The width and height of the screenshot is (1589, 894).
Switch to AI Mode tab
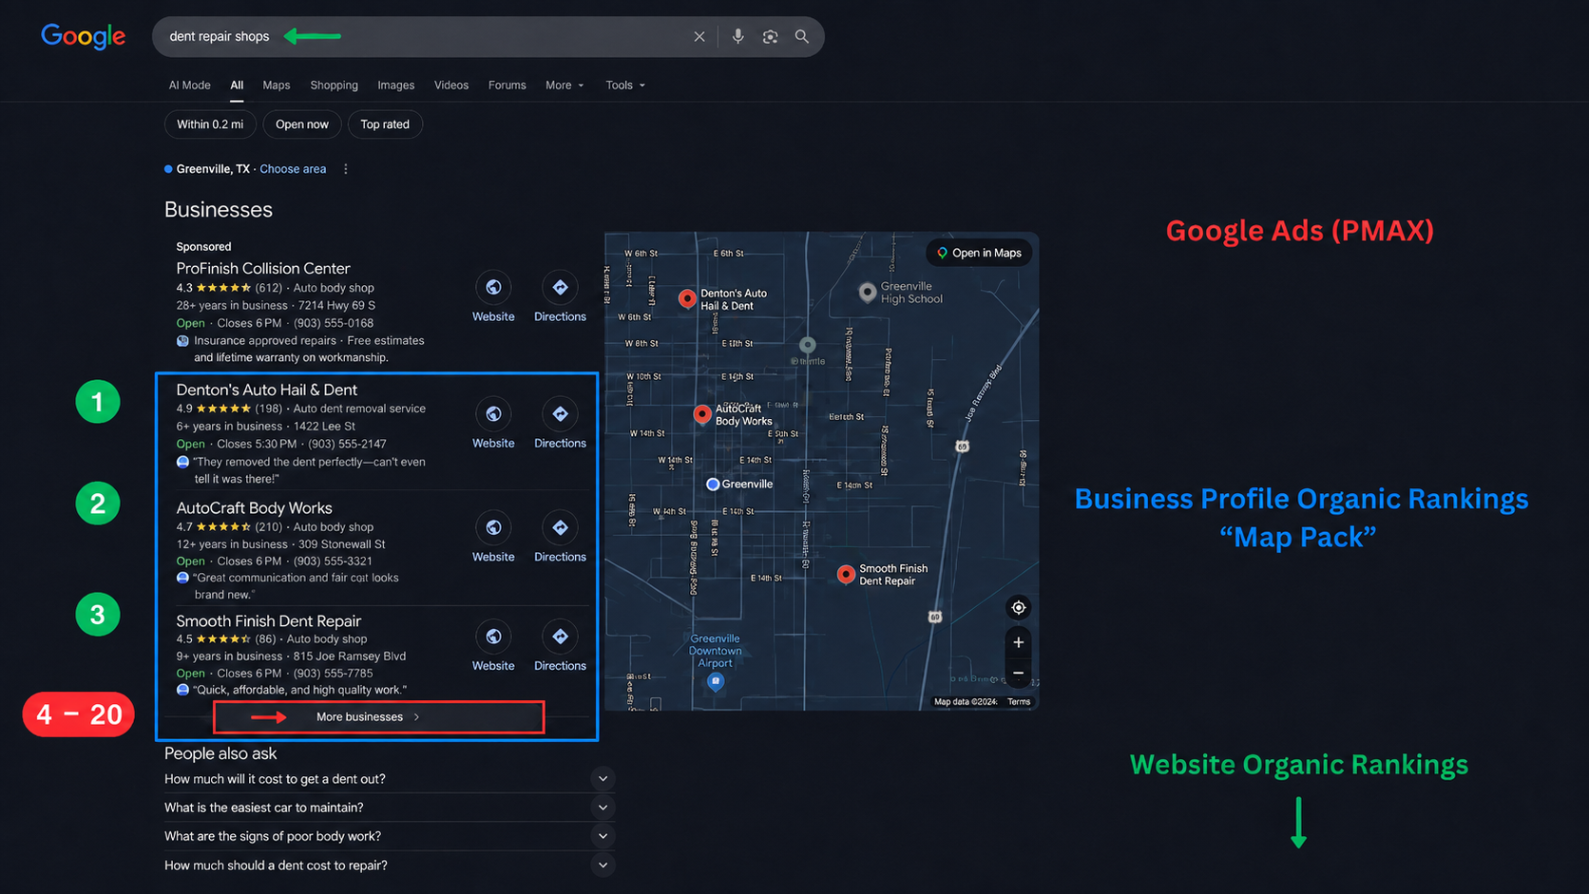(x=190, y=86)
